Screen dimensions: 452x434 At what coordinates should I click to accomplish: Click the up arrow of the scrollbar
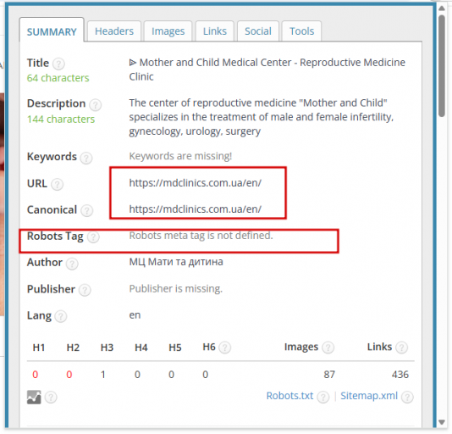pos(442,8)
